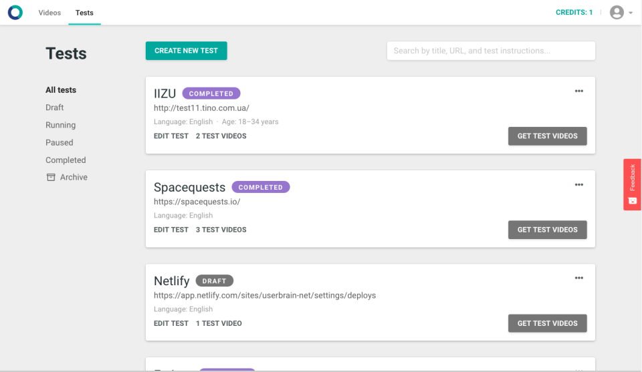This screenshot has height=372, width=642.
Task: Click the Credits: 1 indicator
Action: (574, 13)
